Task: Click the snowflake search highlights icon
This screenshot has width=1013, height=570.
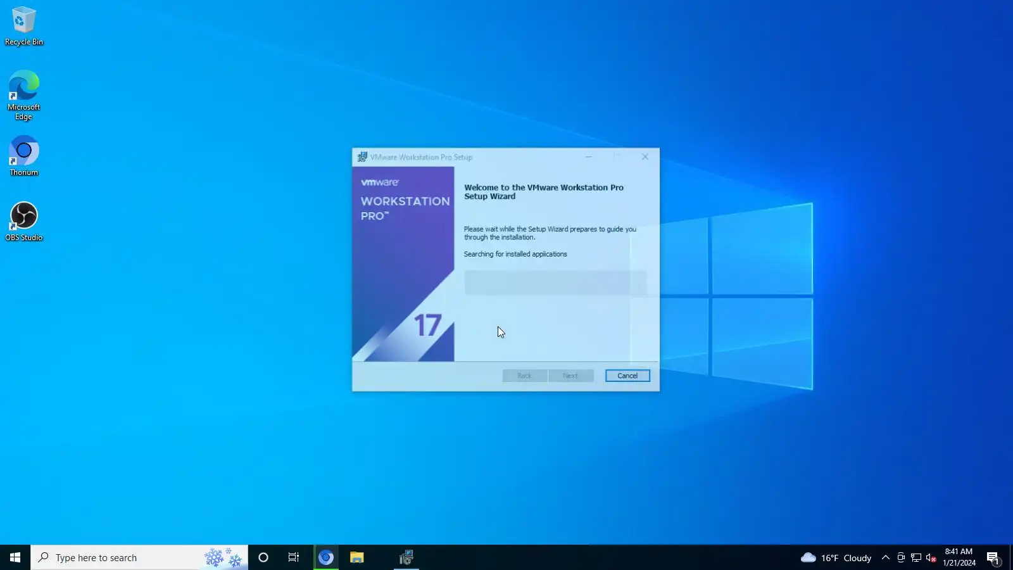Action: click(223, 557)
